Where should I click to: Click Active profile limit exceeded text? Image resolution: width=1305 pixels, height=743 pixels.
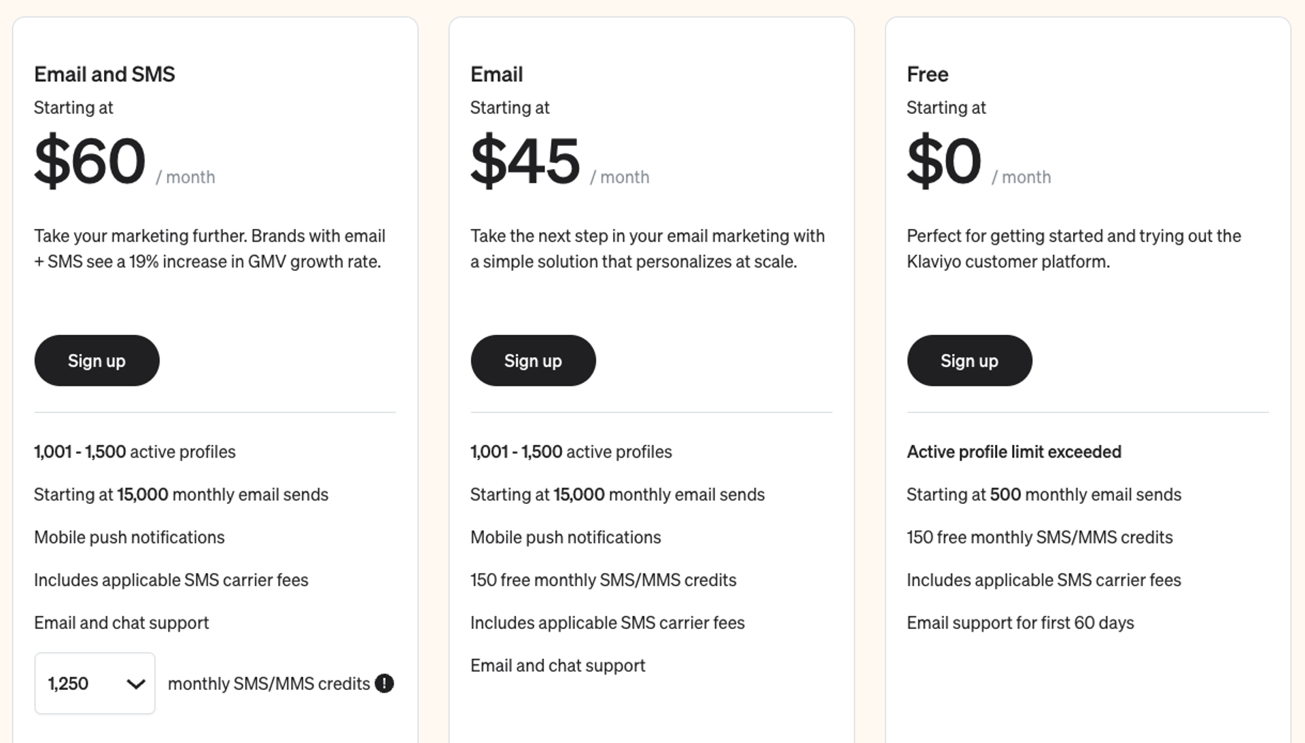tap(1013, 451)
